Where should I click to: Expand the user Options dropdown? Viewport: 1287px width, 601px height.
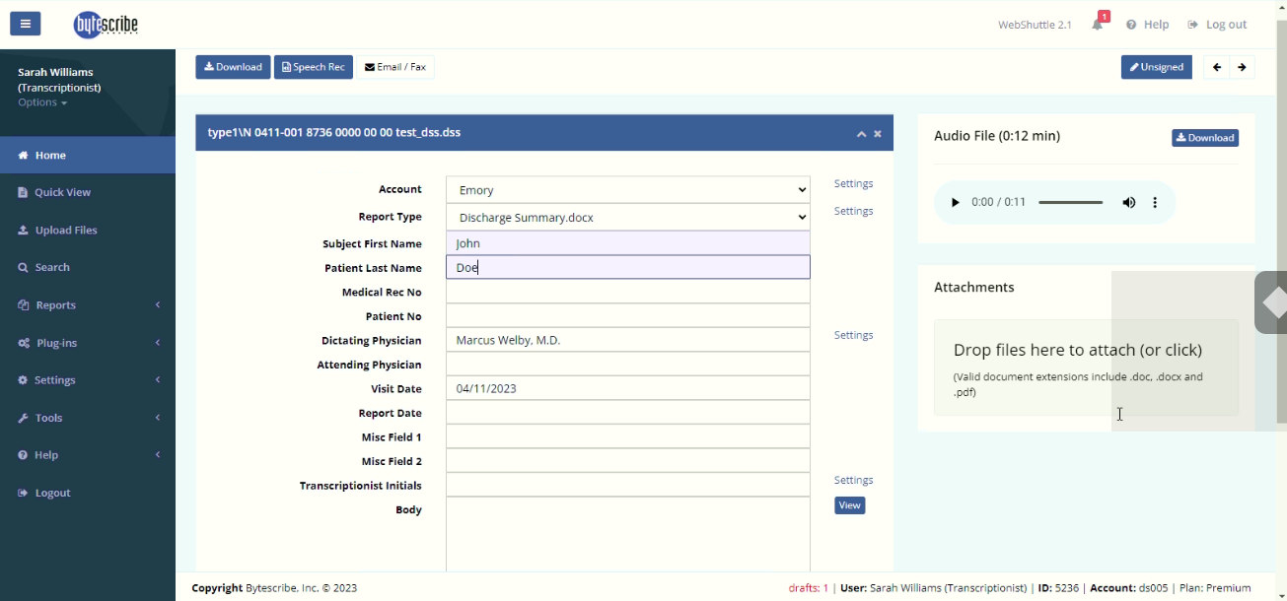pyautogui.click(x=42, y=102)
